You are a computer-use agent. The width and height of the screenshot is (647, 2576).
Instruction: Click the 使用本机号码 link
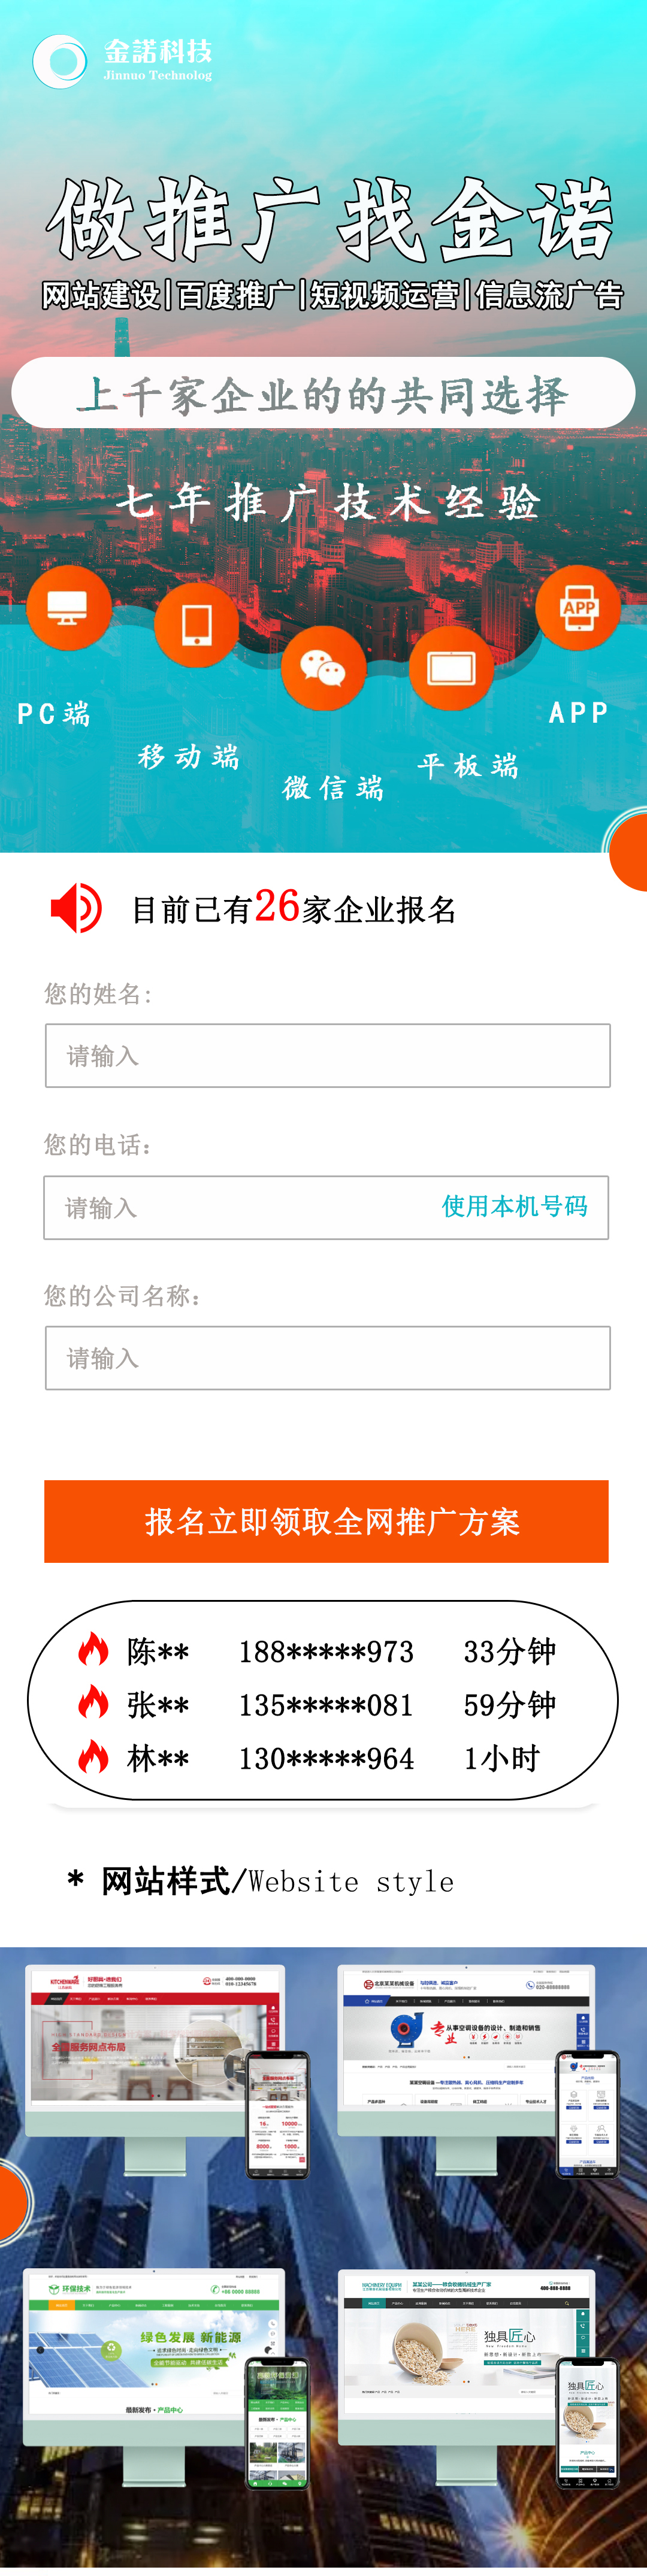pos(514,1206)
